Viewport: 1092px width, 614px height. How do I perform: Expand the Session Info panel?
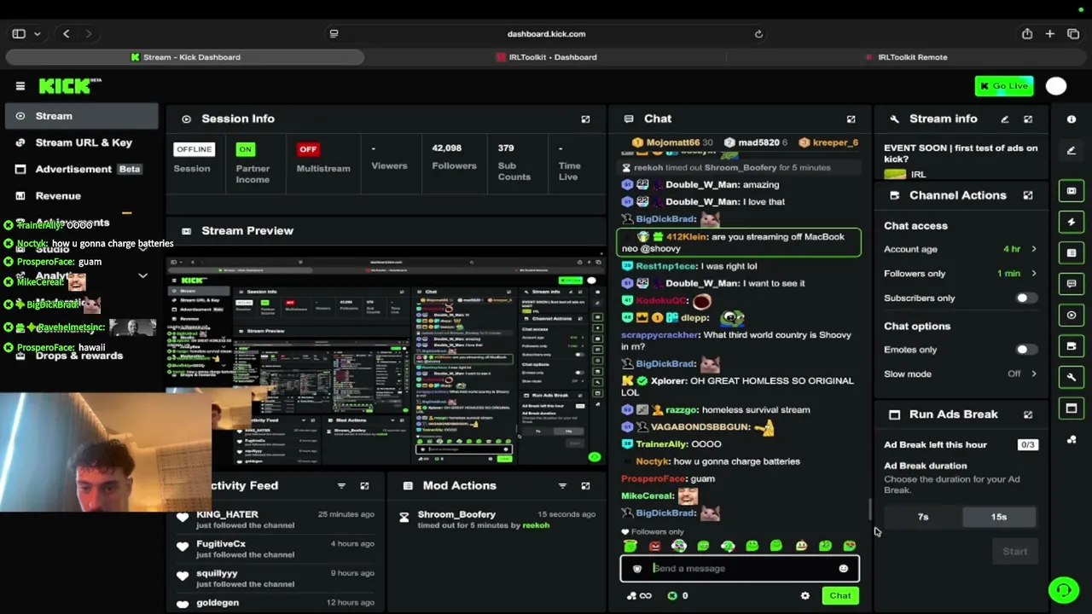coord(585,119)
